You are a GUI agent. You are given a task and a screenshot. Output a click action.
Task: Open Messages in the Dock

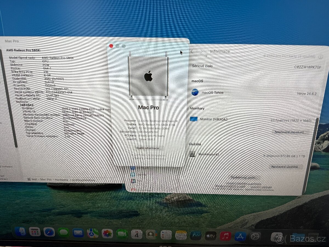pos(64,233)
